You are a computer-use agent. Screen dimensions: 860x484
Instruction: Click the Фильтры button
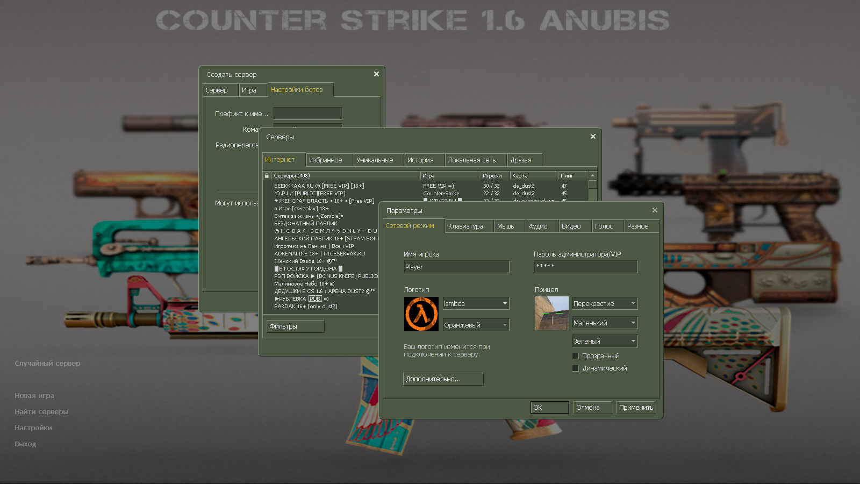(295, 326)
